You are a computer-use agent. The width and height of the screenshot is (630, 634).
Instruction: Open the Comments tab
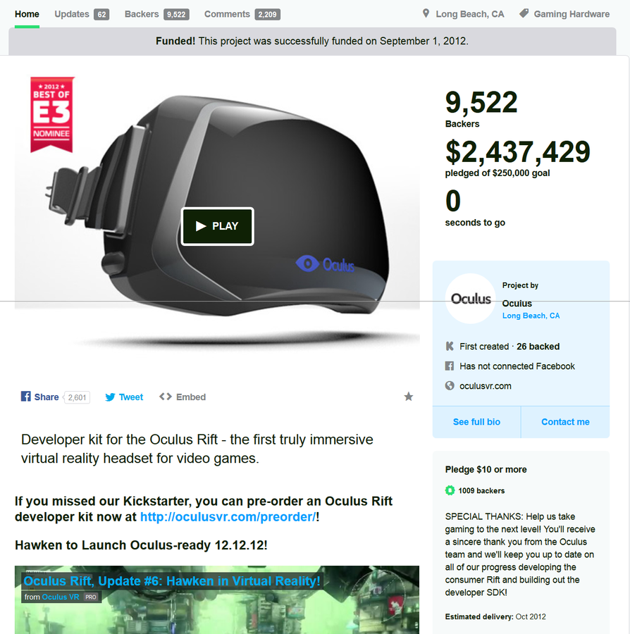(242, 14)
